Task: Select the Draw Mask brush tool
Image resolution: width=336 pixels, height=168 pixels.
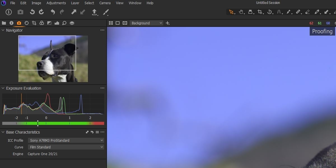Action: pos(289,12)
